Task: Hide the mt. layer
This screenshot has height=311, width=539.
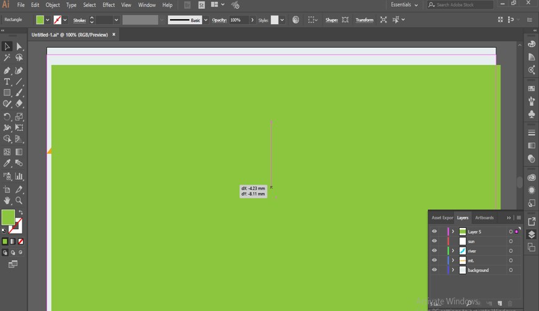Action: [434, 260]
